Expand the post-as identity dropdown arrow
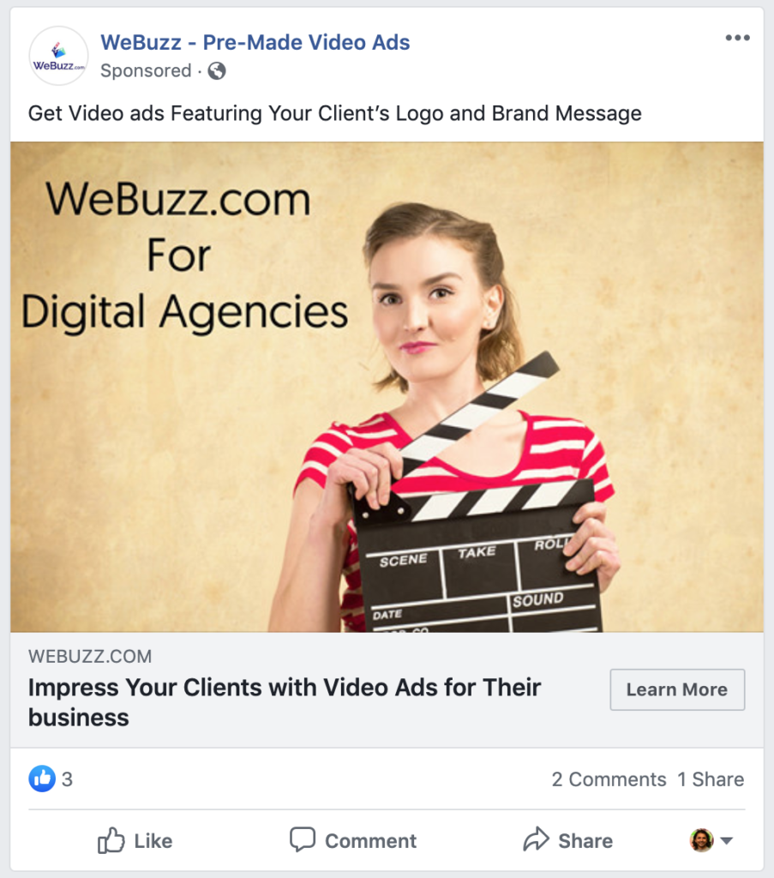Viewport: 774px width, 878px height. [727, 840]
